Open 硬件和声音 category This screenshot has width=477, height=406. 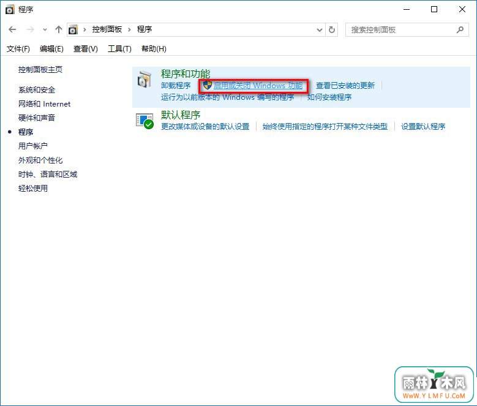click(37, 118)
